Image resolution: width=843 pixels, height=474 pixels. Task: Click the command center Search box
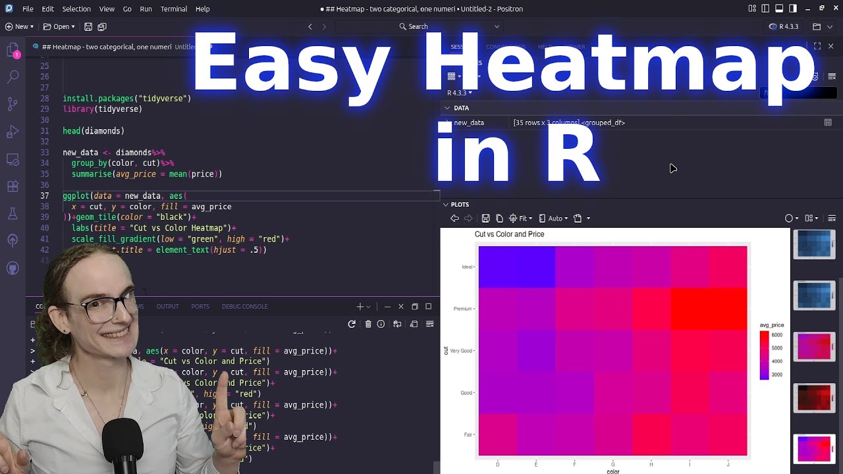coord(418,26)
